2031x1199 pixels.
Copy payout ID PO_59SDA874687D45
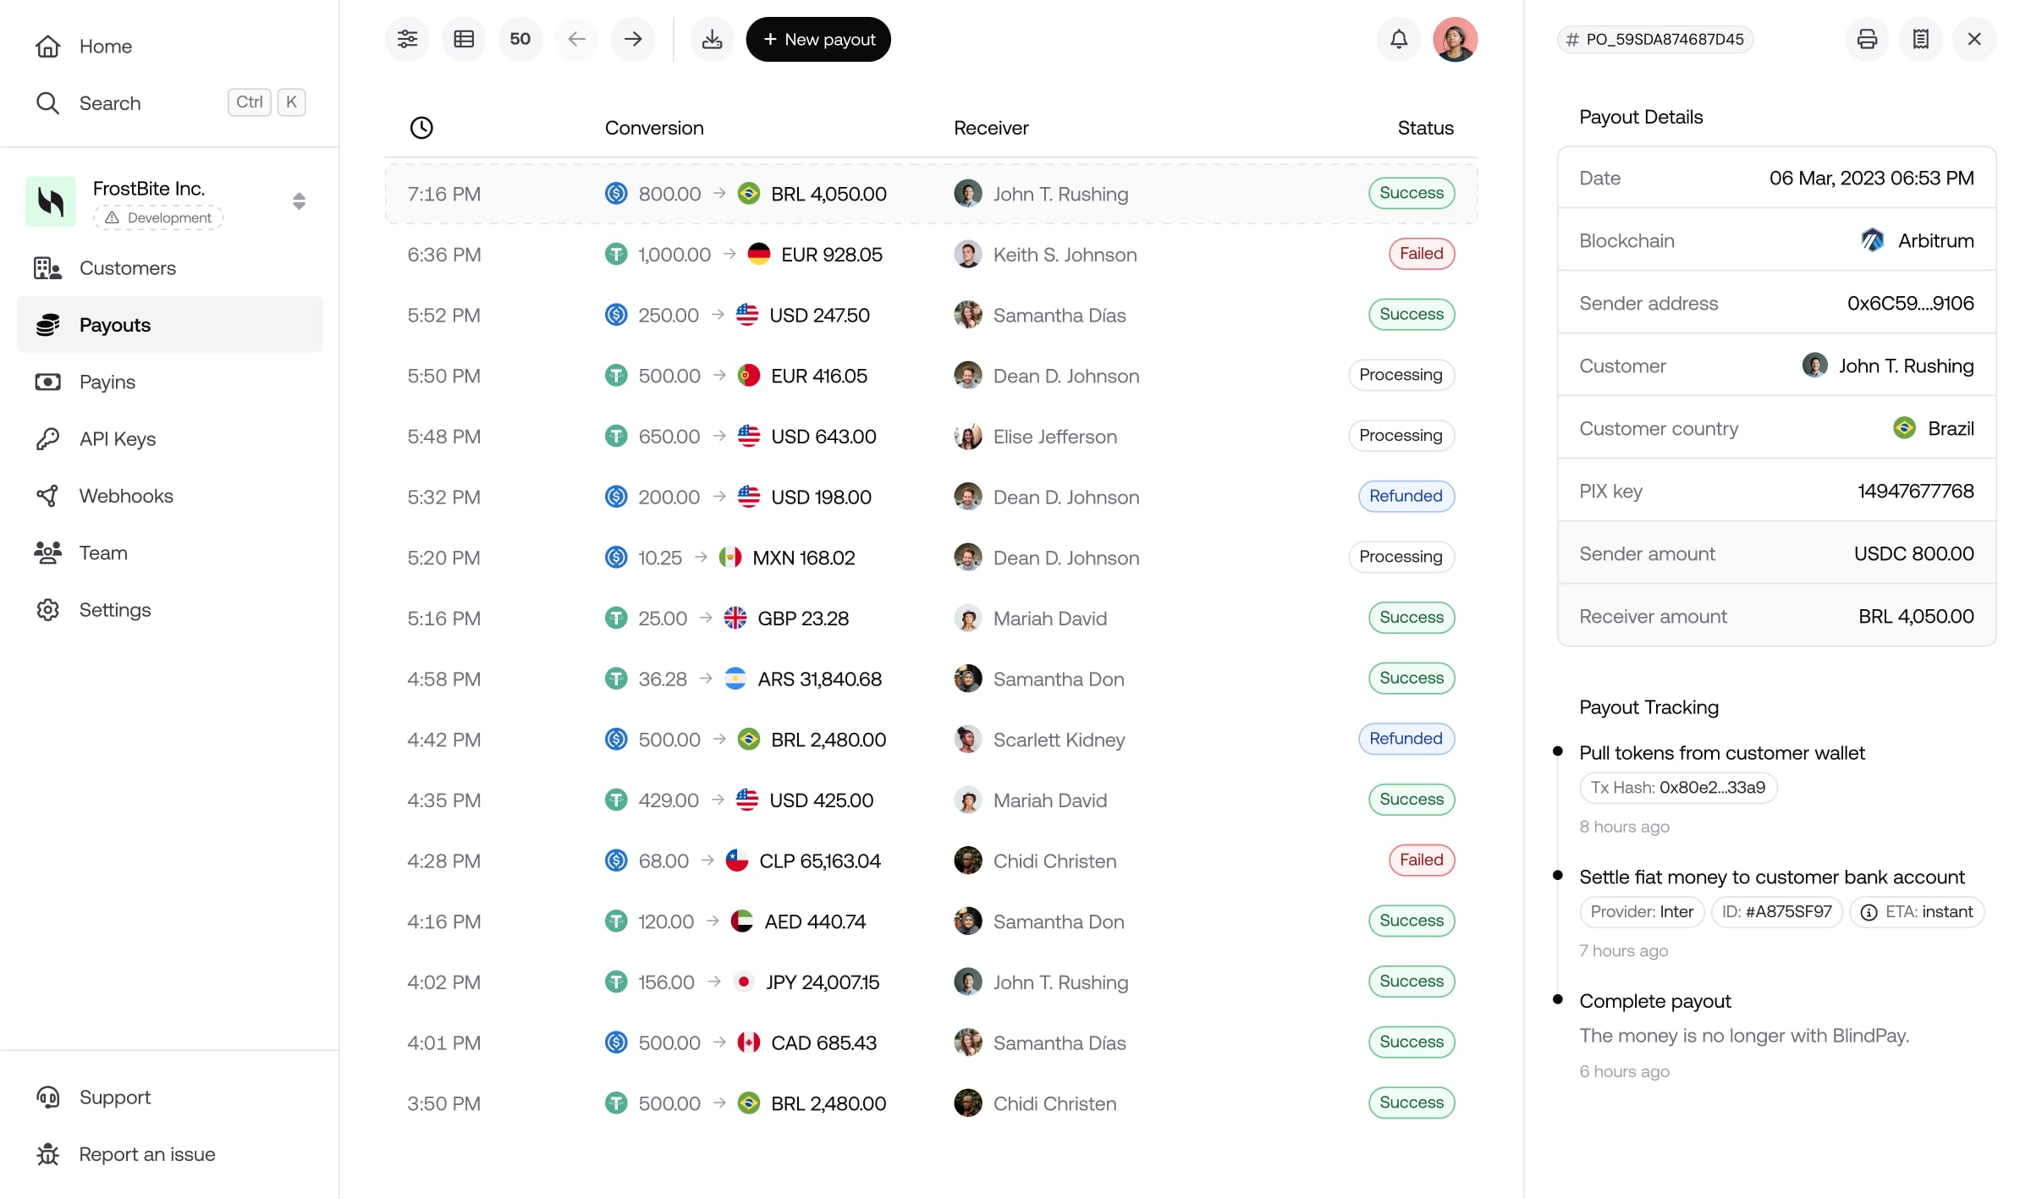(1655, 39)
